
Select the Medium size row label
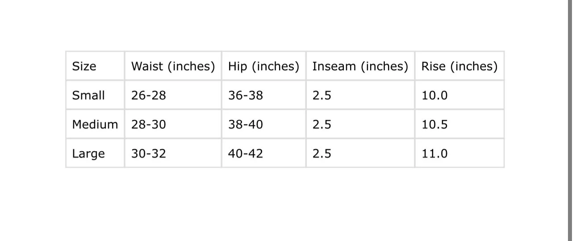tap(95, 124)
